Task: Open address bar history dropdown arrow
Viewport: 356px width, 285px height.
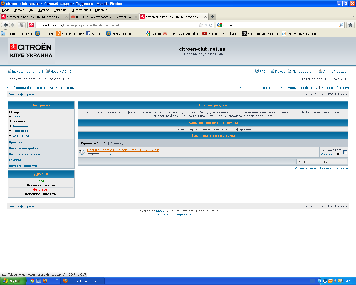Action: [206, 25]
